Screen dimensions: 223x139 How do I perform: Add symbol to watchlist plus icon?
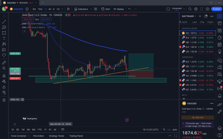tap(200, 16)
